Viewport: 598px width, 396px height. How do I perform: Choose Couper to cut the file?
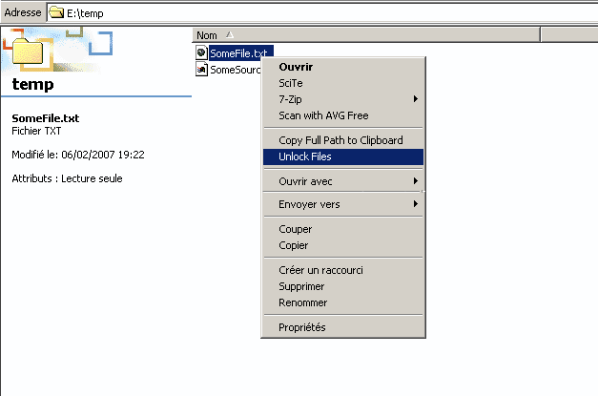pos(342,229)
